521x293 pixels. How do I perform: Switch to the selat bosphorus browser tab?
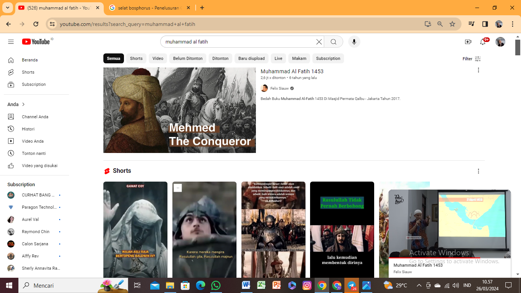click(x=150, y=8)
